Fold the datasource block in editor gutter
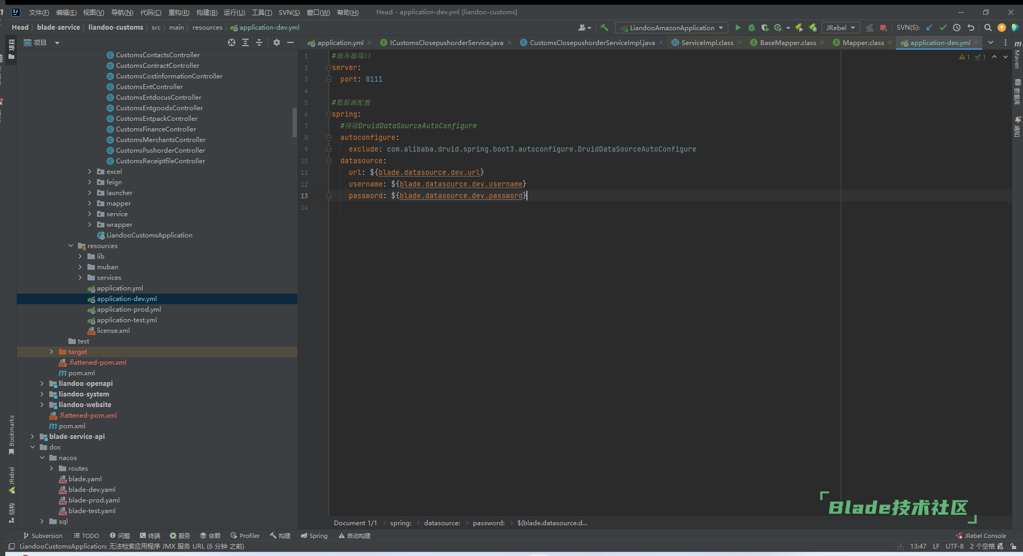1023x556 pixels. tap(329, 161)
